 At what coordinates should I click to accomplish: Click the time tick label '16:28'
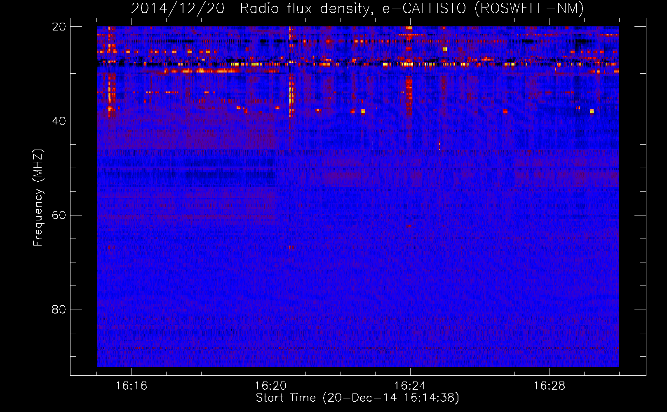(550, 386)
